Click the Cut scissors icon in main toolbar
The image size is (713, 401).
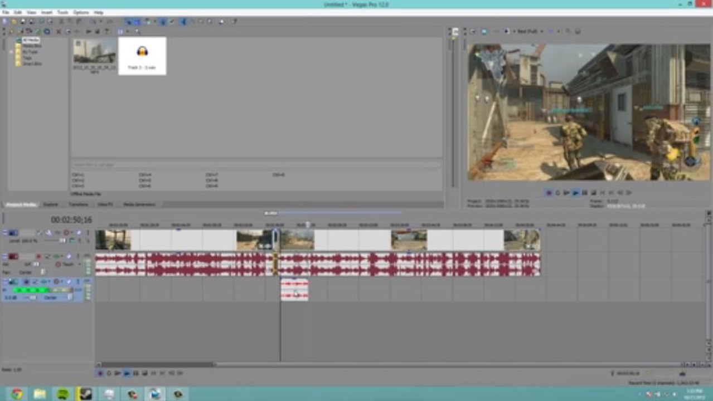tap(61, 21)
